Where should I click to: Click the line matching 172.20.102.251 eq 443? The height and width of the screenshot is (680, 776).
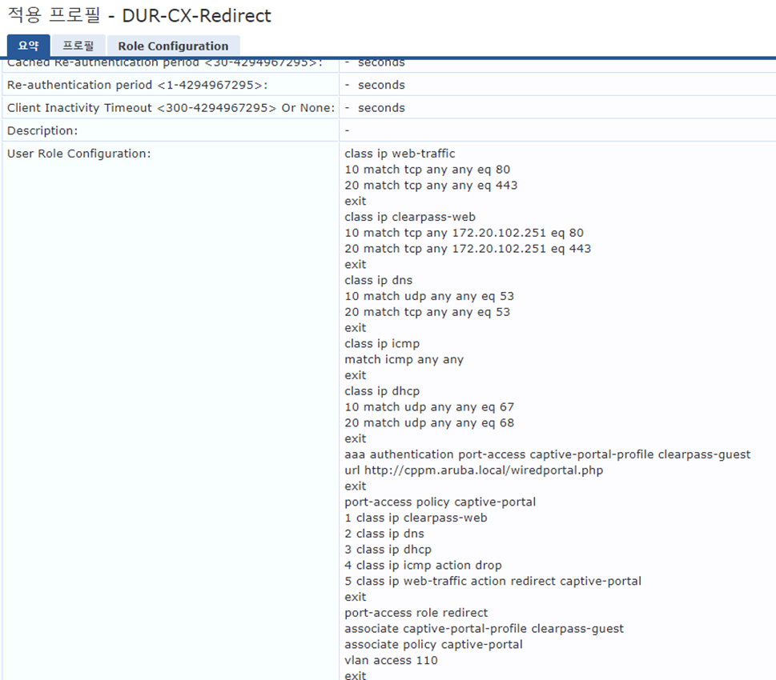pyautogui.click(x=468, y=249)
